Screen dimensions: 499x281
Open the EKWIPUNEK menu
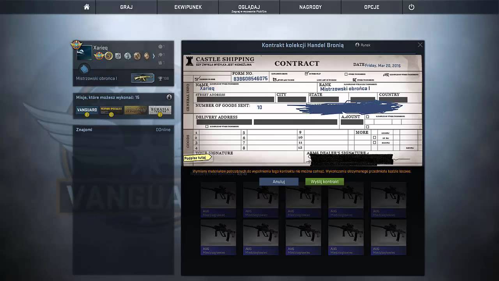[188, 7]
